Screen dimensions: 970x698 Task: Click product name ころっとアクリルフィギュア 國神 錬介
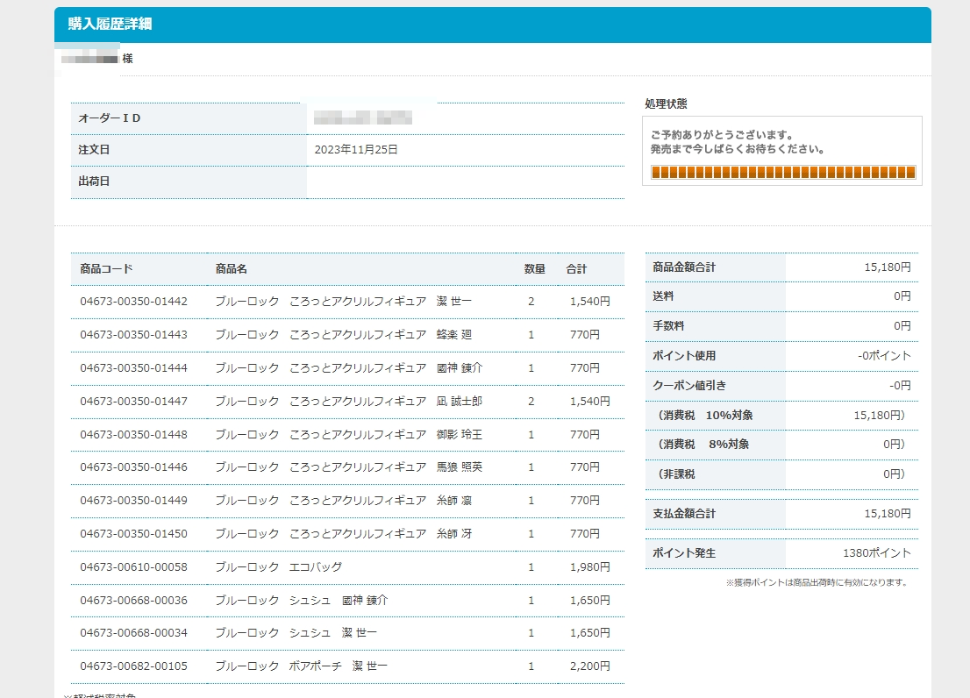pos(386,368)
